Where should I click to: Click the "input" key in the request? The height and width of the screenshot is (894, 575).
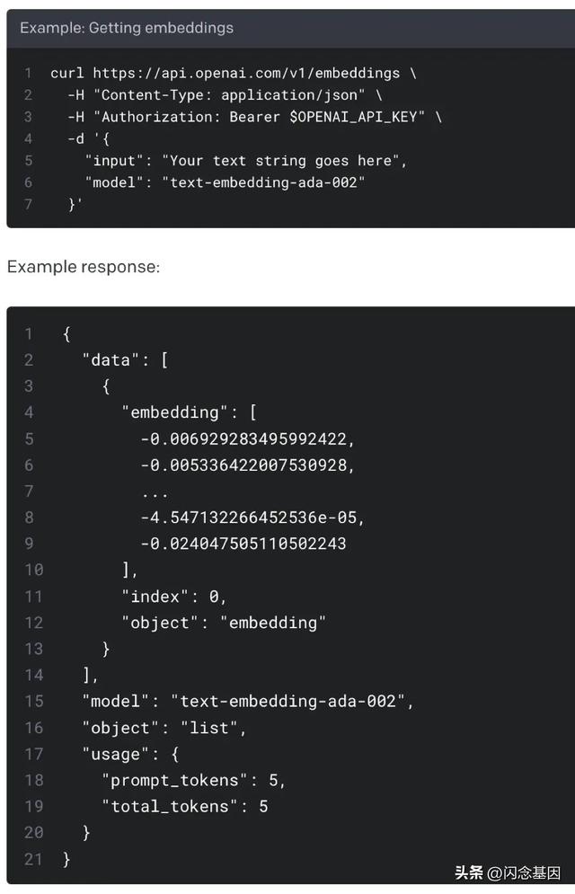[114, 161]
